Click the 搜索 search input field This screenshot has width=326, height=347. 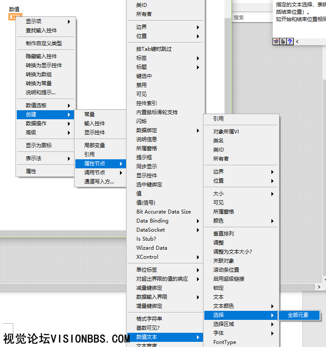click(252, 18)
